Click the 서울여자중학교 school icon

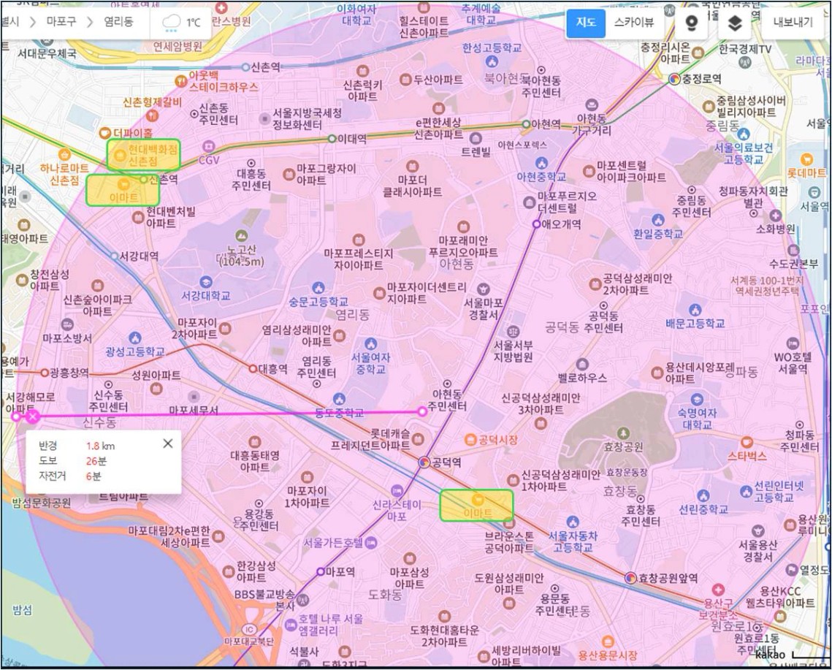point(370,343)
